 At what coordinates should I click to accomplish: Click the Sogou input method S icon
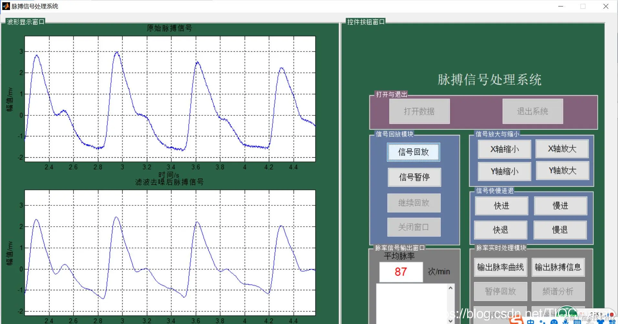[x=516, y=319]
